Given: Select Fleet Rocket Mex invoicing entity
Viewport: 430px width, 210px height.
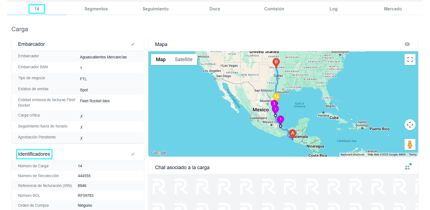Looking at the screenshot, I should click(x=95, y=101).
